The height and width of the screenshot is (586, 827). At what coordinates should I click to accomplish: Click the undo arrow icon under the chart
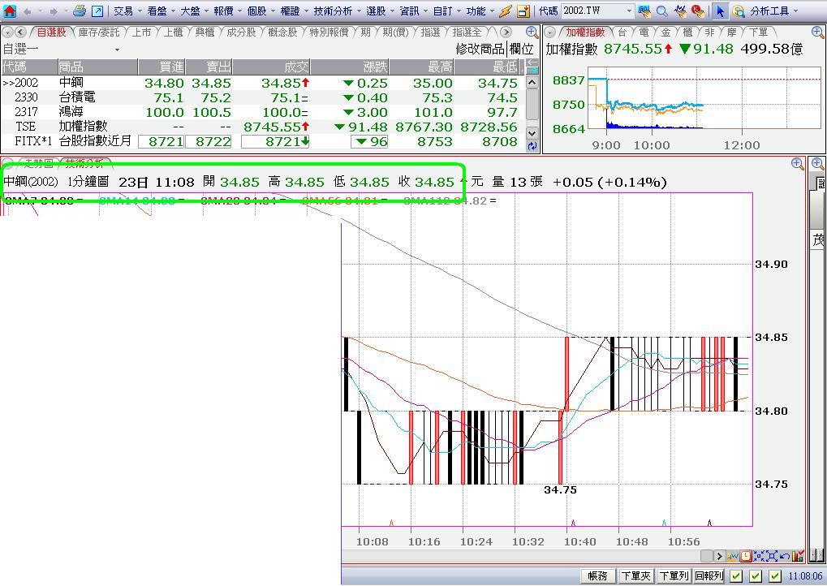point(784,556)
